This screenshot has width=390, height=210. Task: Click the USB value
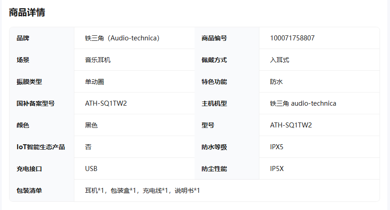(91, 169)
